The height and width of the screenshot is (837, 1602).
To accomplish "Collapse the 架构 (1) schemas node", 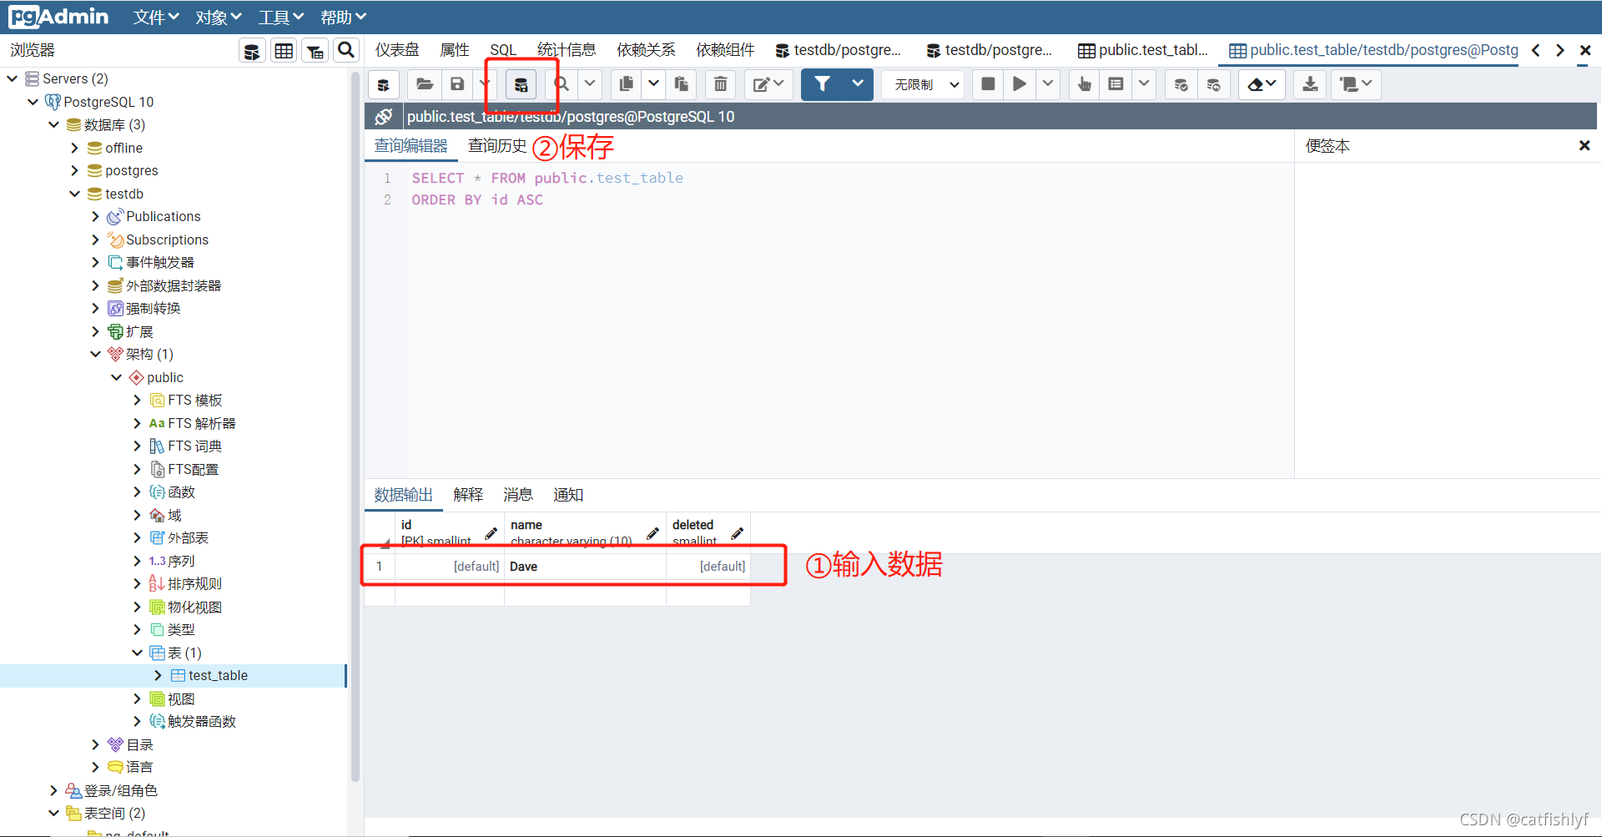I will pyautogui.click(x=95, y=354).
